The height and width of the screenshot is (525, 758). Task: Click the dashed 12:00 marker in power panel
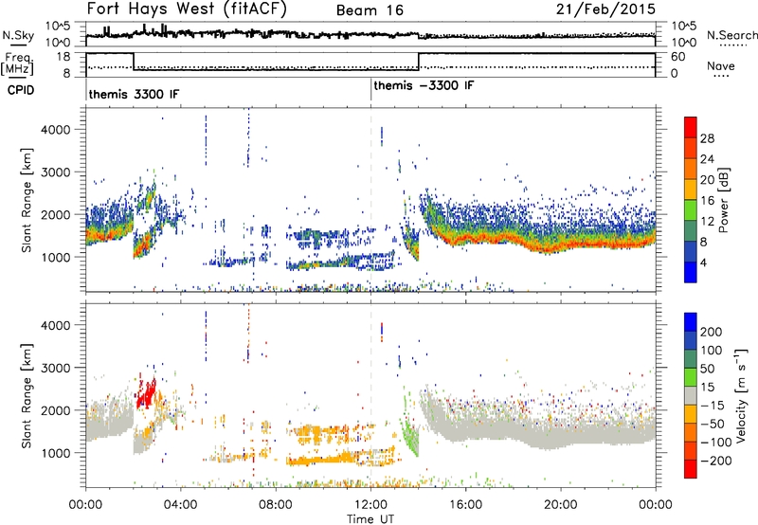pyautogui.click(x=371, y=200)
